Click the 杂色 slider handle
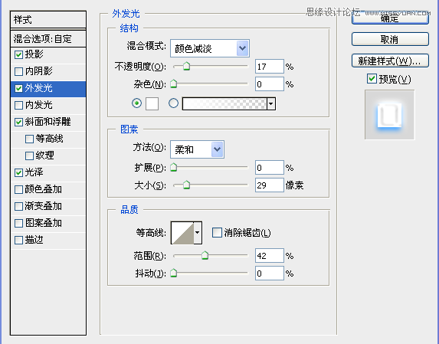Image resolution: width=439 pixels, height=344 pixels. tap(174, 84)
